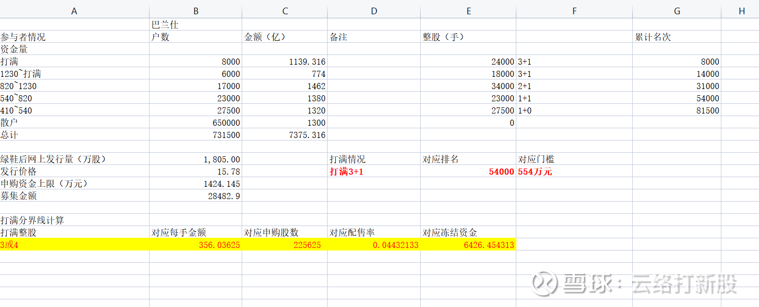This screenshot has height=307, width=759.
Task: Select the value 1424.145
Action: (196, 183)
